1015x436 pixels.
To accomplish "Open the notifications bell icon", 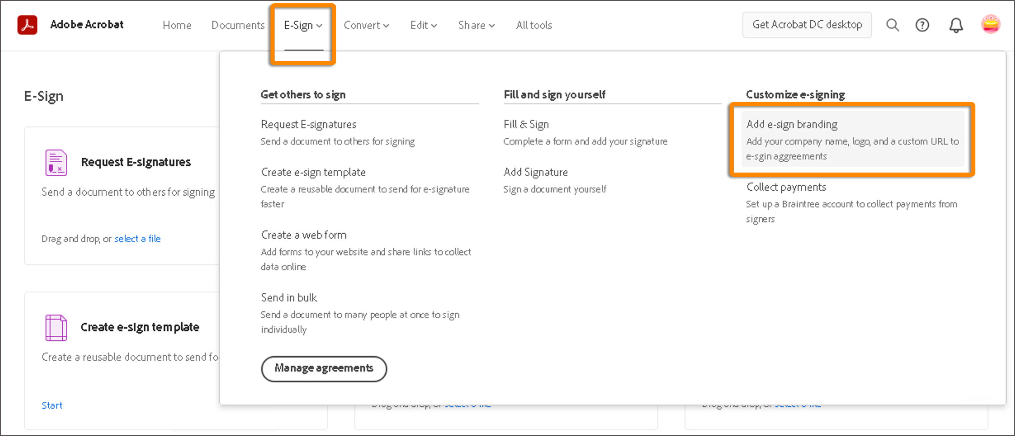I will tap(956, 26).
